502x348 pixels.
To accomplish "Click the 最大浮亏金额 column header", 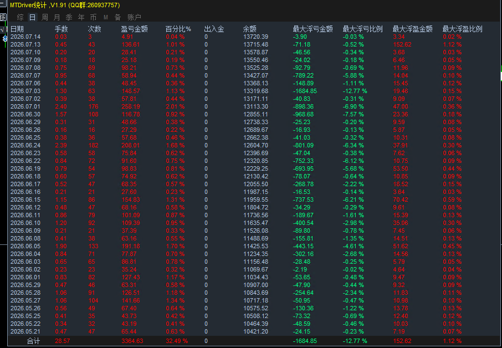I will (313, 29).
